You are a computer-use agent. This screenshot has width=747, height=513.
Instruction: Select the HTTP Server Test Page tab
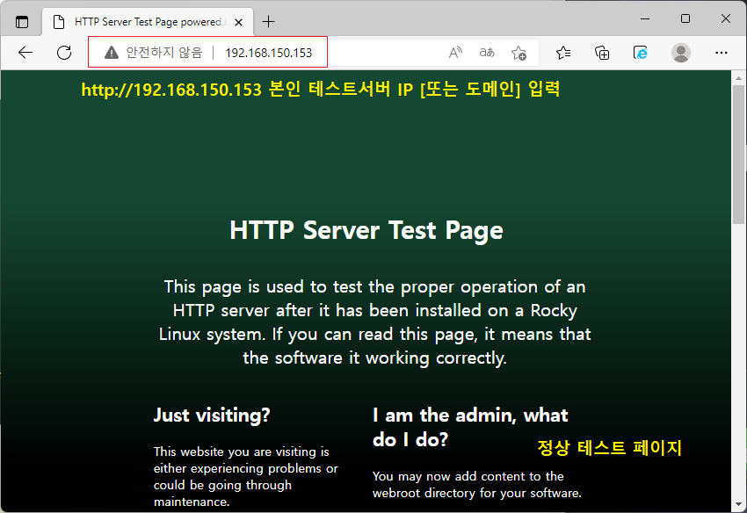coord(148,22)
